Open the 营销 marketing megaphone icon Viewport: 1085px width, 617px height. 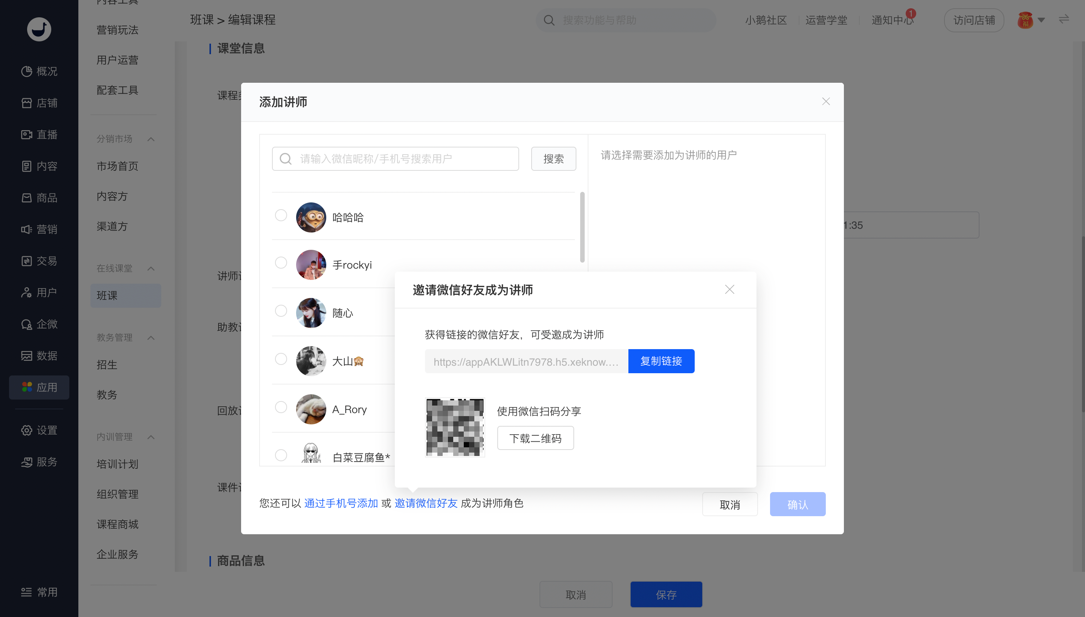click(26, 229)
